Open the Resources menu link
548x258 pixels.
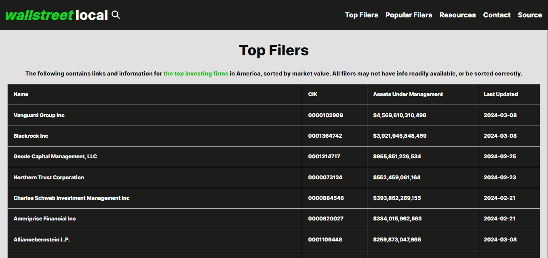[x=457, y=15]
